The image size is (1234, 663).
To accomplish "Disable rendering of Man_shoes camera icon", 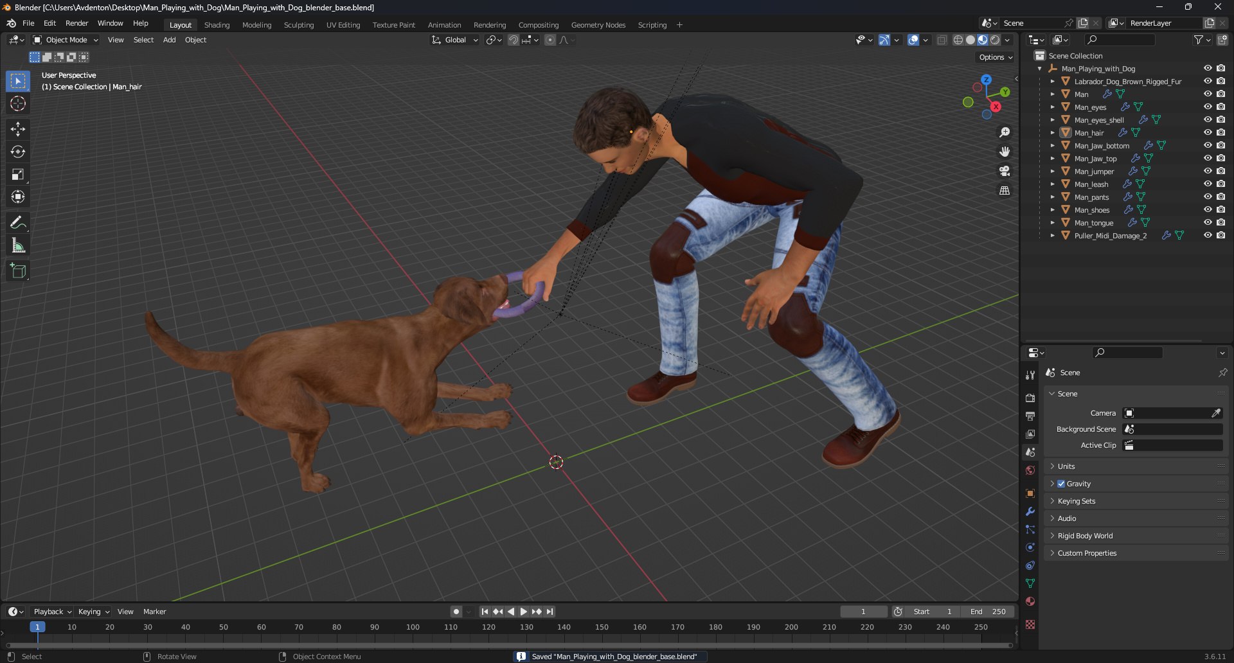I will pyautogui.click(x=1221, y=209).
